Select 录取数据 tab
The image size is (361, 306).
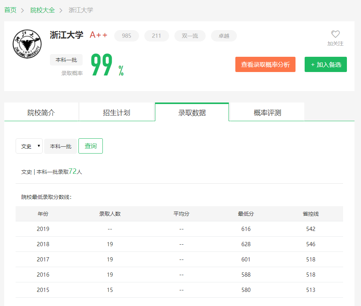pos(192,112)
